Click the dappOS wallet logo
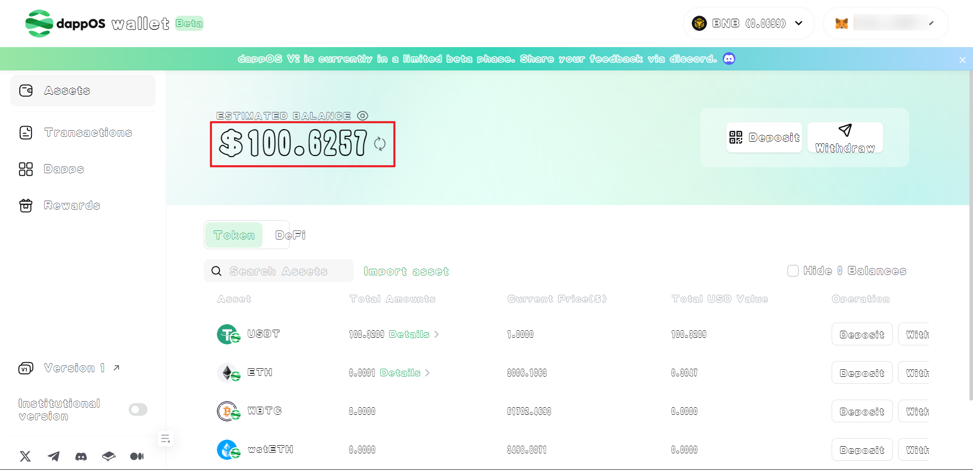973x470 pixels. (97, 23)
